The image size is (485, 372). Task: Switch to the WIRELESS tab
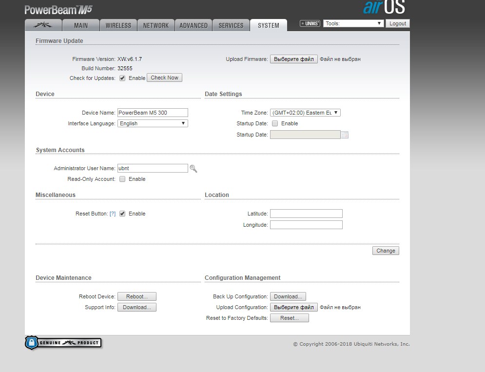point(118,25)
